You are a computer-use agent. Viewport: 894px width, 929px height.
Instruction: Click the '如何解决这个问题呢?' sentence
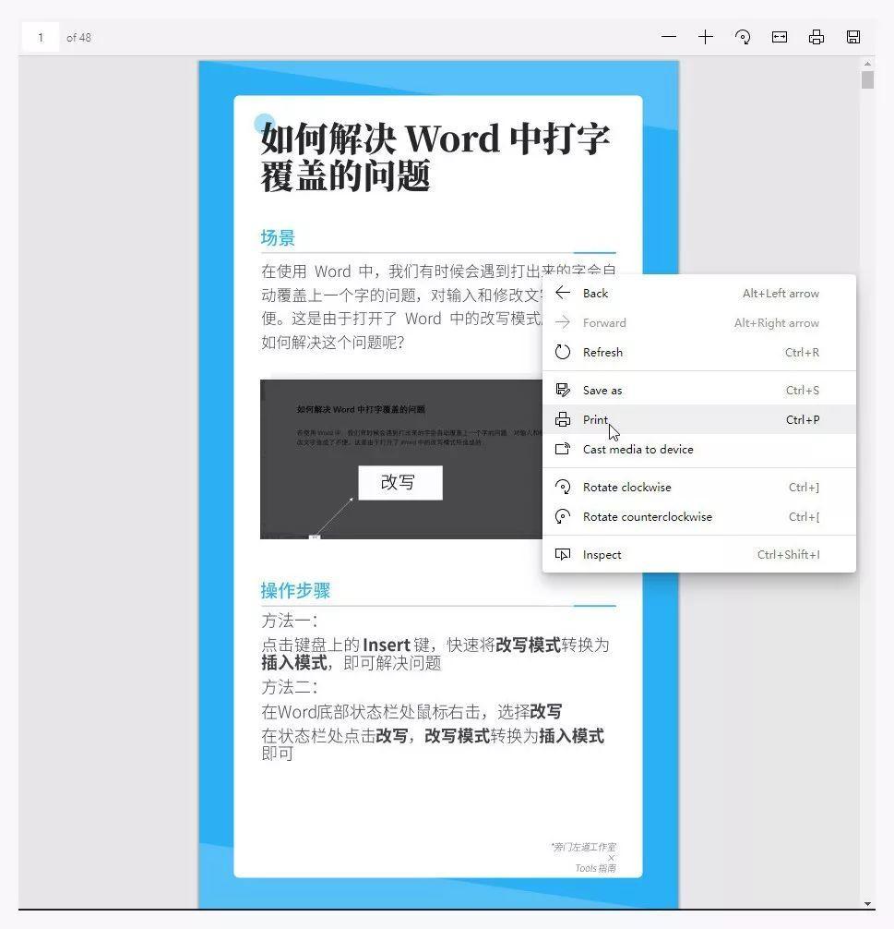coord(333,342)
